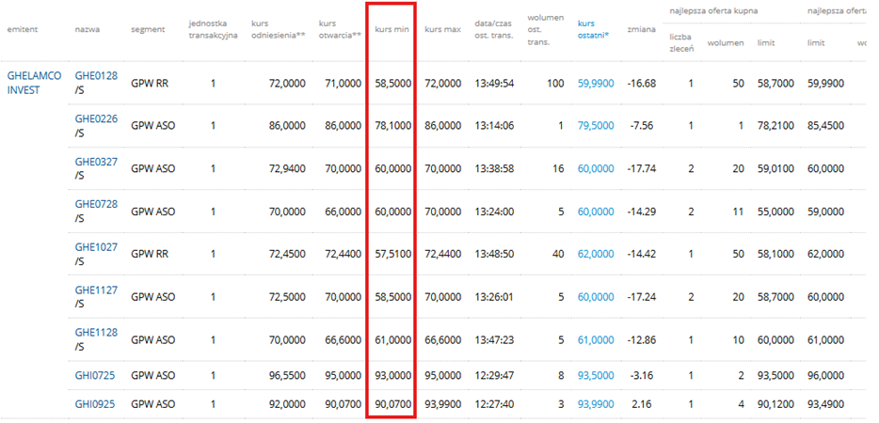Screen dimensions: 879x423
Task: Click the GHE1127 bond link
Action: 96,290
